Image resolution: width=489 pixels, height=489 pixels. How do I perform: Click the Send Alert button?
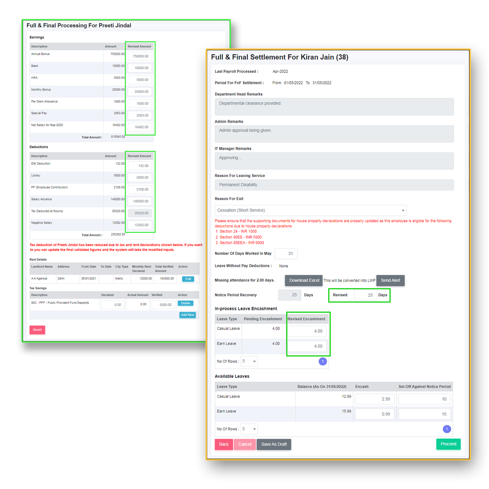click(x=390, y=280)
